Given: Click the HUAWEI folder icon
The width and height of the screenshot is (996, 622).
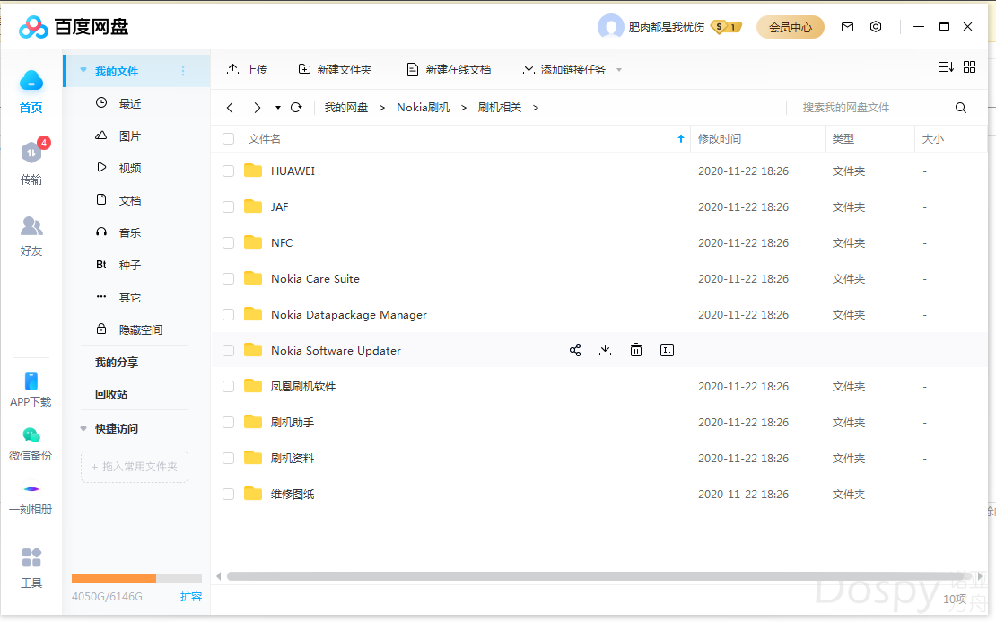Looking at the screenshot, I should [x=253, y=171].
